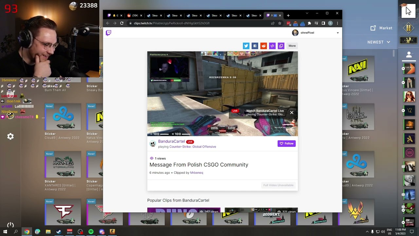
Task: Open the YZ friend avatar
Action: [x=409, y=111]
